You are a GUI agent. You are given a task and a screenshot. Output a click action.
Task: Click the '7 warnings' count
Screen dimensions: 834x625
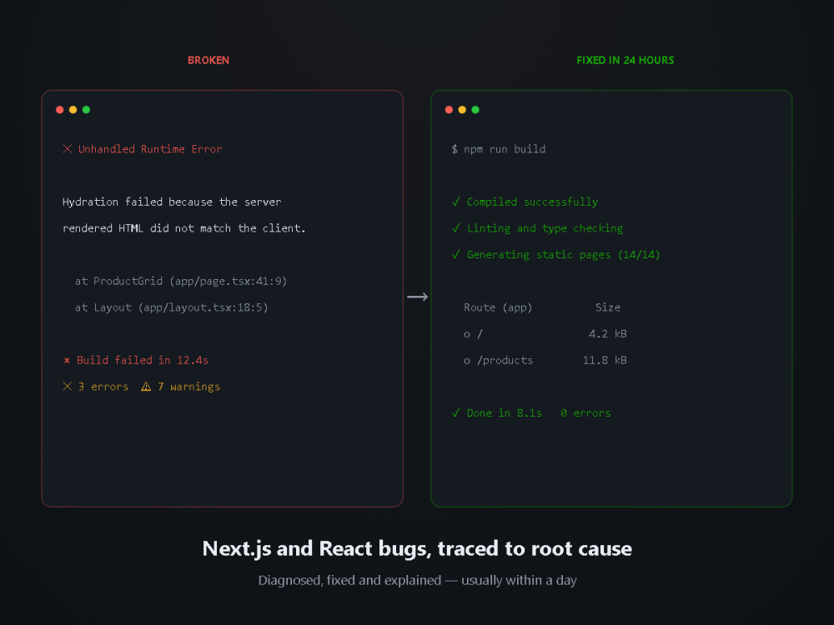188,387
